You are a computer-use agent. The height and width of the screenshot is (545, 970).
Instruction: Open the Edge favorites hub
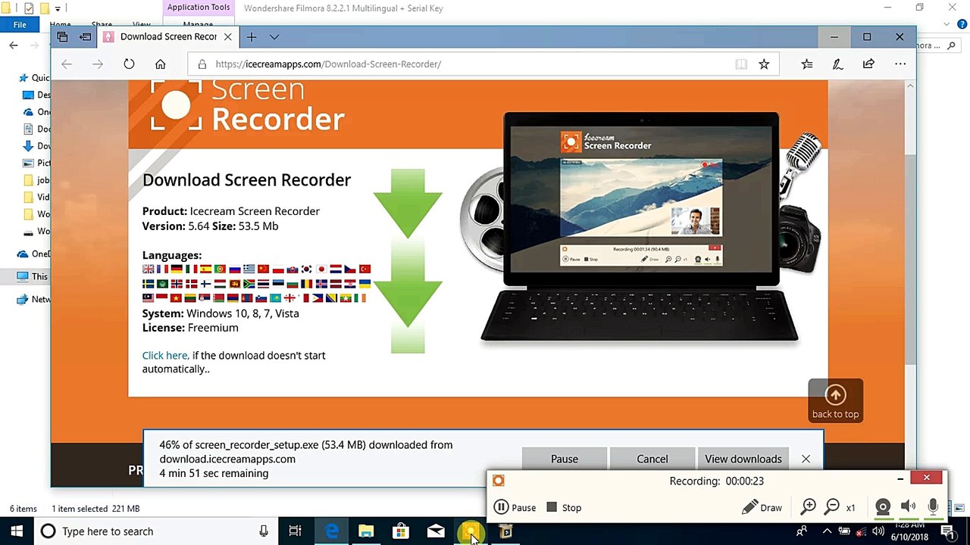[807, 64]
